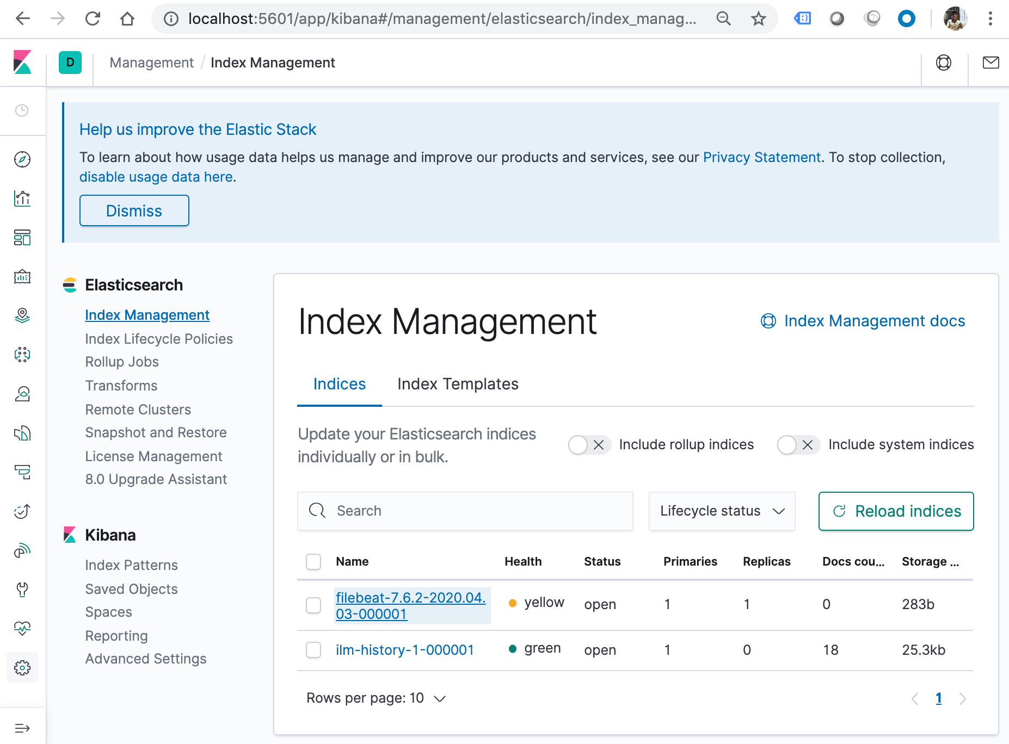Open Remote Clusters in menu
Viewport: 1009px width, 744px height.
click(x=138, y=410)
